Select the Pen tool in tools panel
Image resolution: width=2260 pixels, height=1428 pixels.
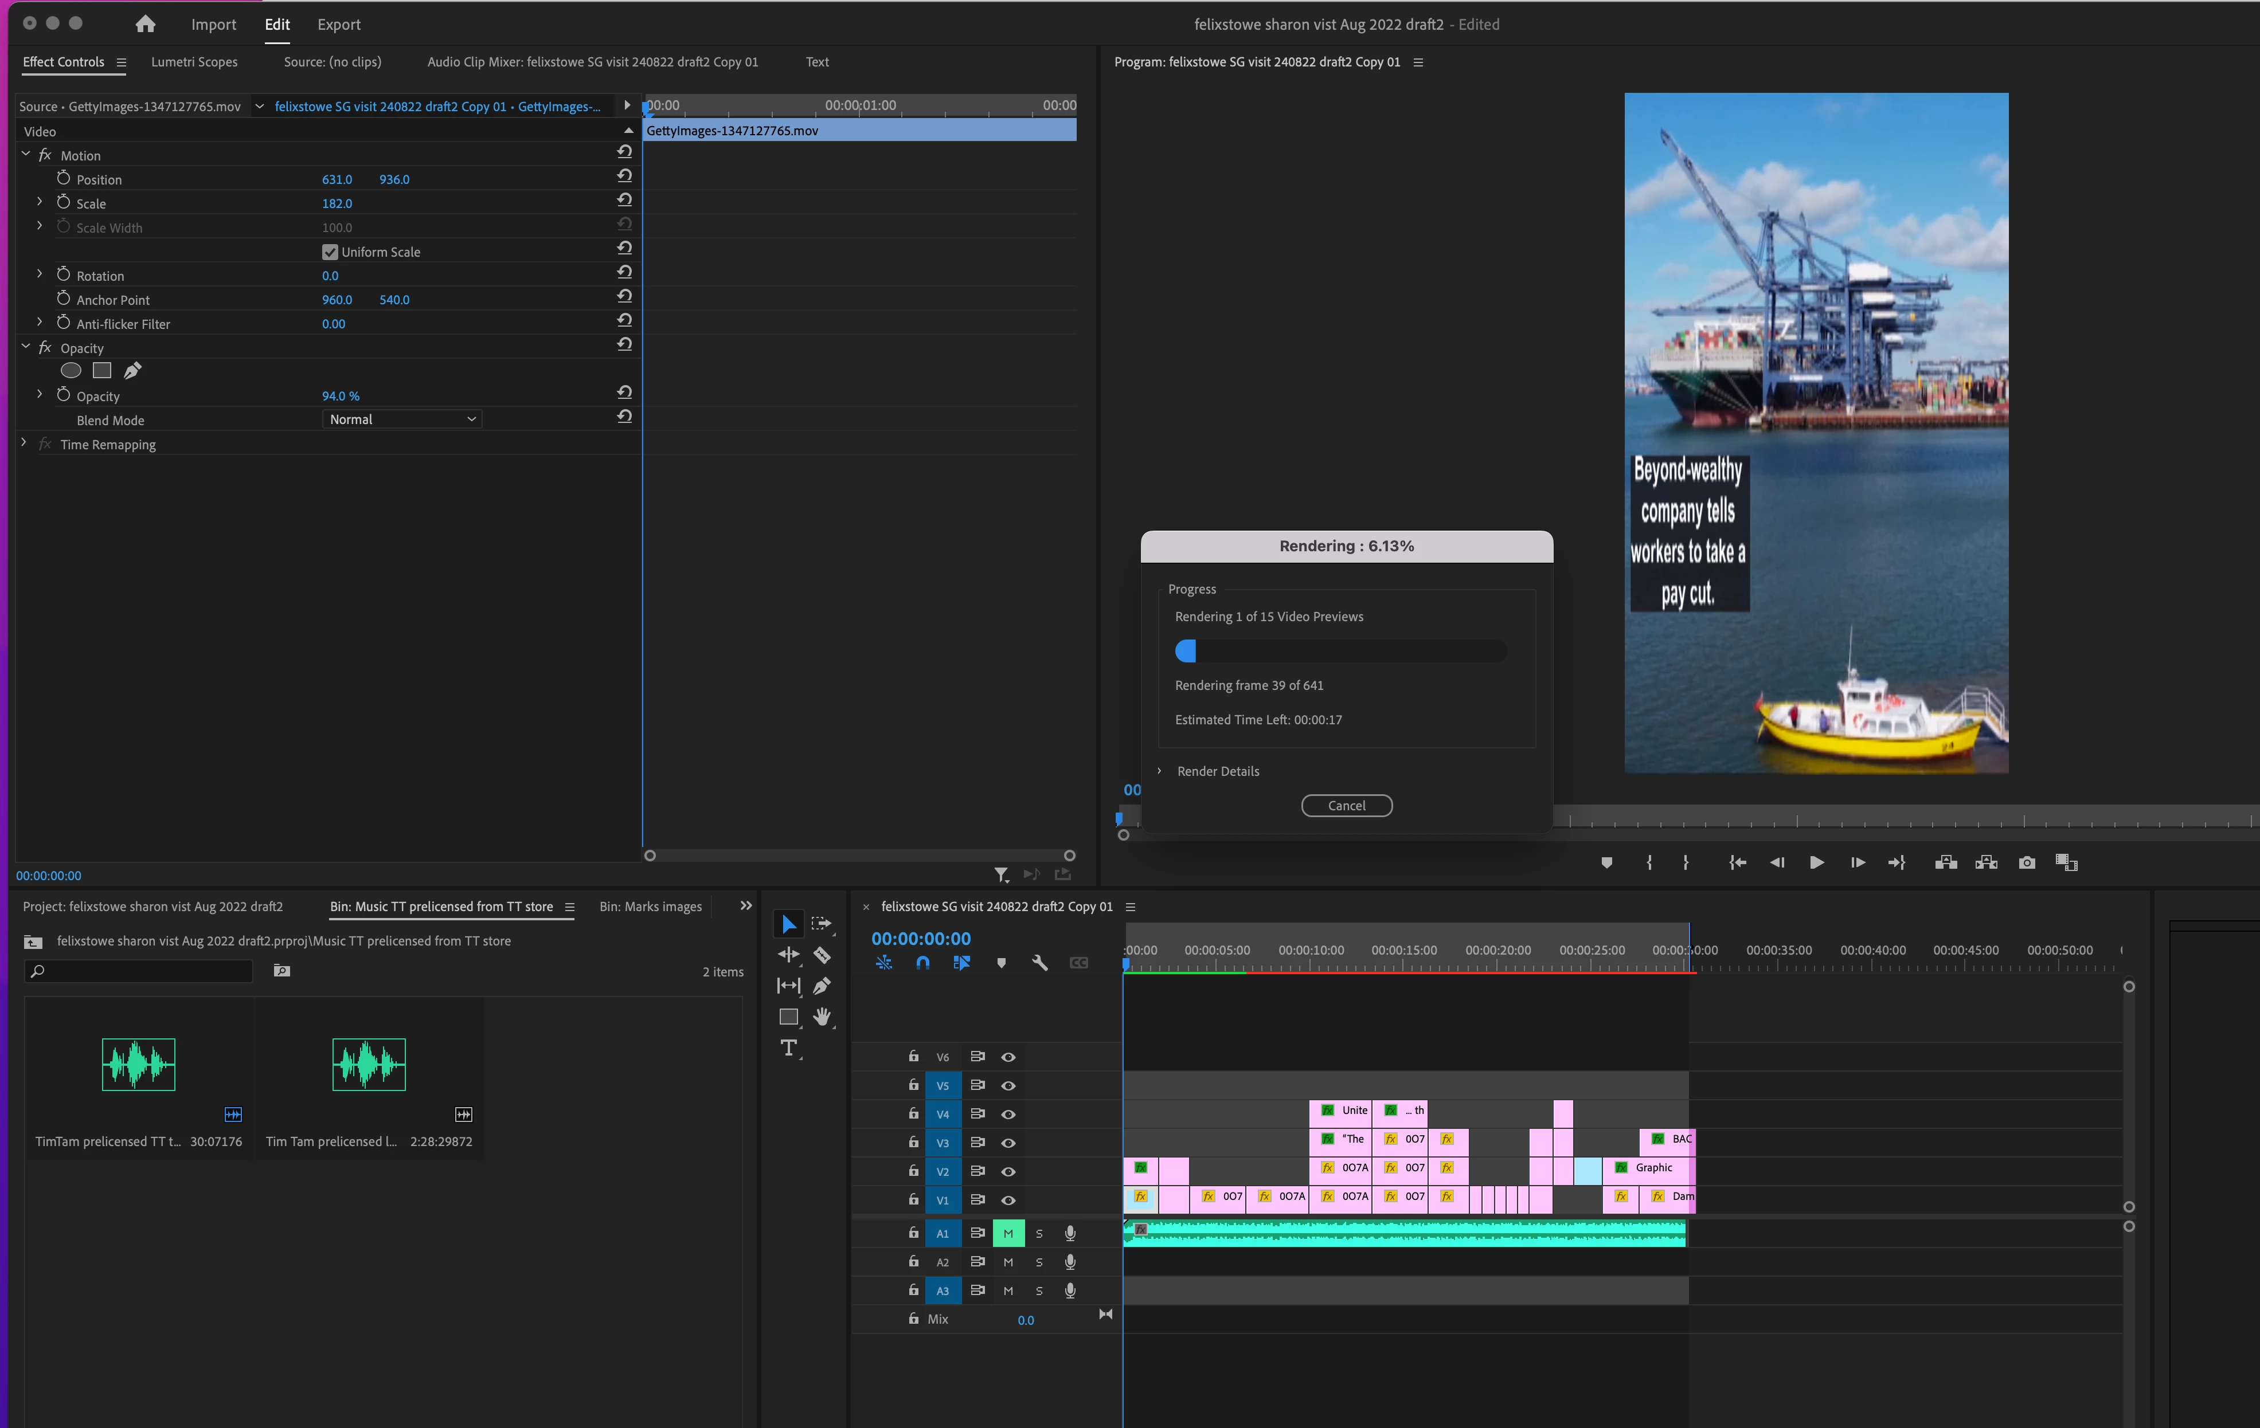[822, 986]
